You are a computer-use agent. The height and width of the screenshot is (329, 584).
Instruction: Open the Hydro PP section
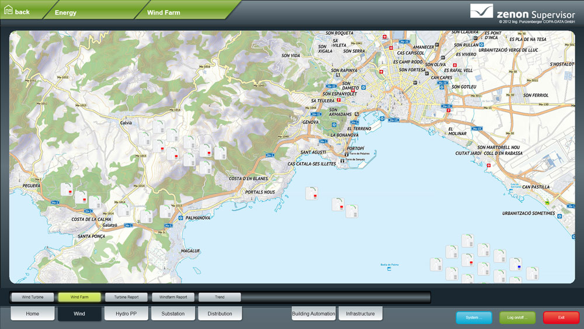(126, 314)
